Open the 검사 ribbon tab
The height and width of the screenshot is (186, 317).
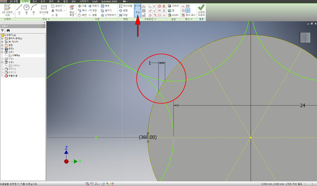[x=34, y=1]
